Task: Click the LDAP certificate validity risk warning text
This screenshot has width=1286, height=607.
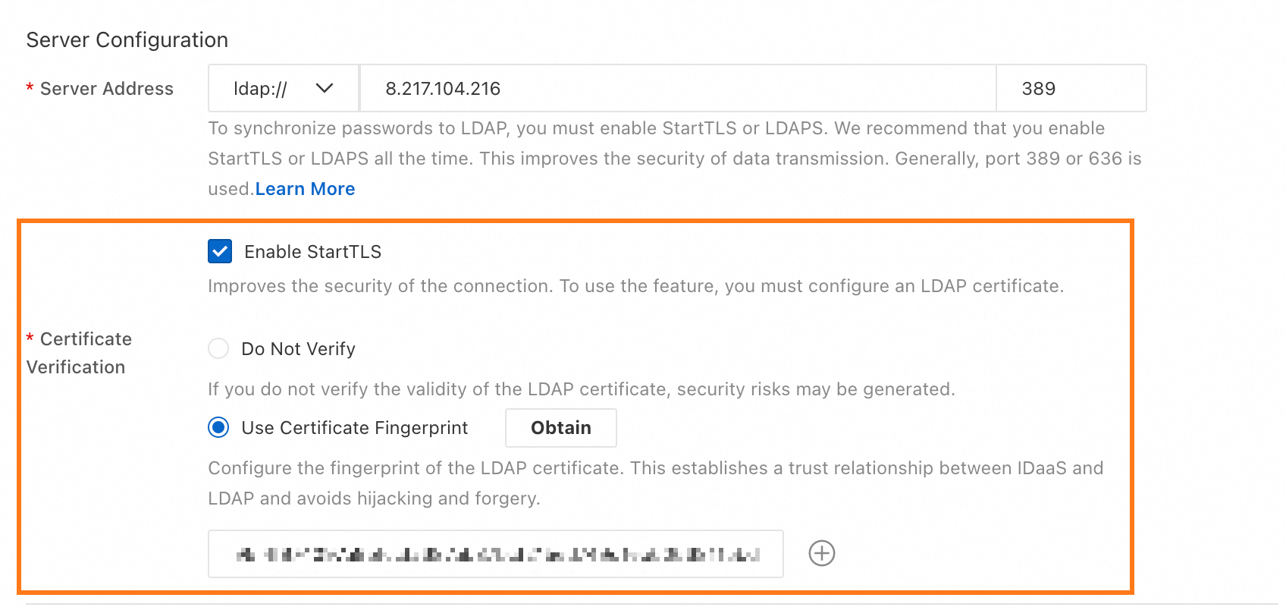Action: [582, 389]
